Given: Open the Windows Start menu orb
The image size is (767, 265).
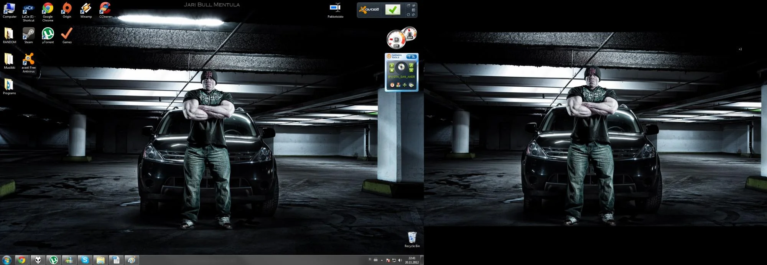Looking at the screenshot, I should click(x=7, y=260).
